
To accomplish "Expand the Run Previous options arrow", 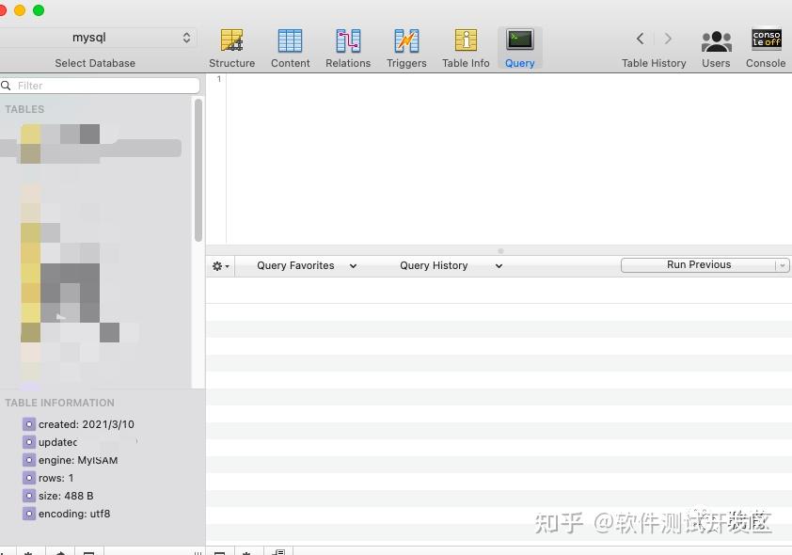I will 782,264.
